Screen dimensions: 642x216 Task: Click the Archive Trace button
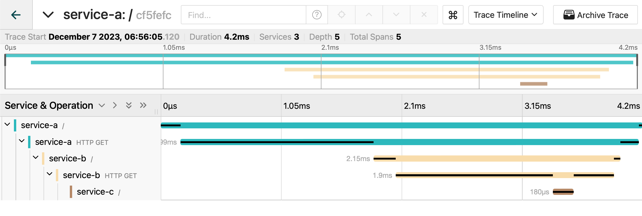point(595,15)
